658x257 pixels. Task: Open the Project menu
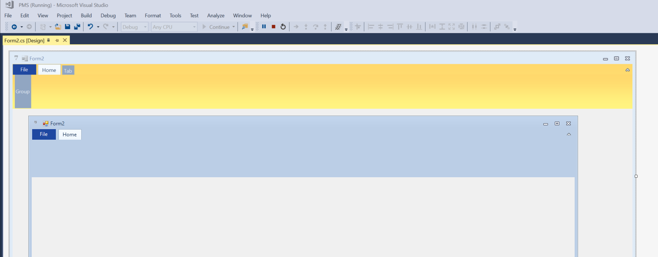(64, 16)
